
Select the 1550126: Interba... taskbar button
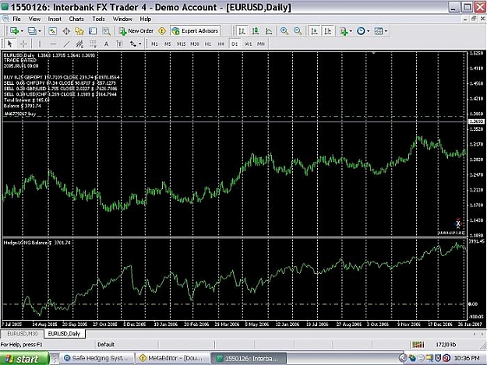tap(249, 358)
